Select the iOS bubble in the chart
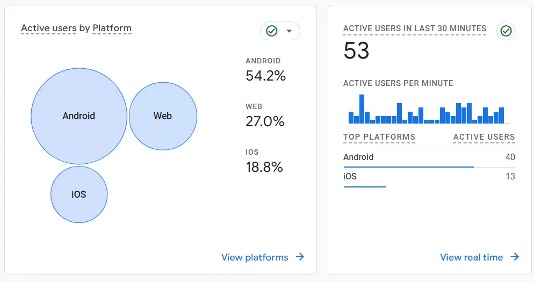The width and height of the screenshot is (534, 282). coord(79,194)
